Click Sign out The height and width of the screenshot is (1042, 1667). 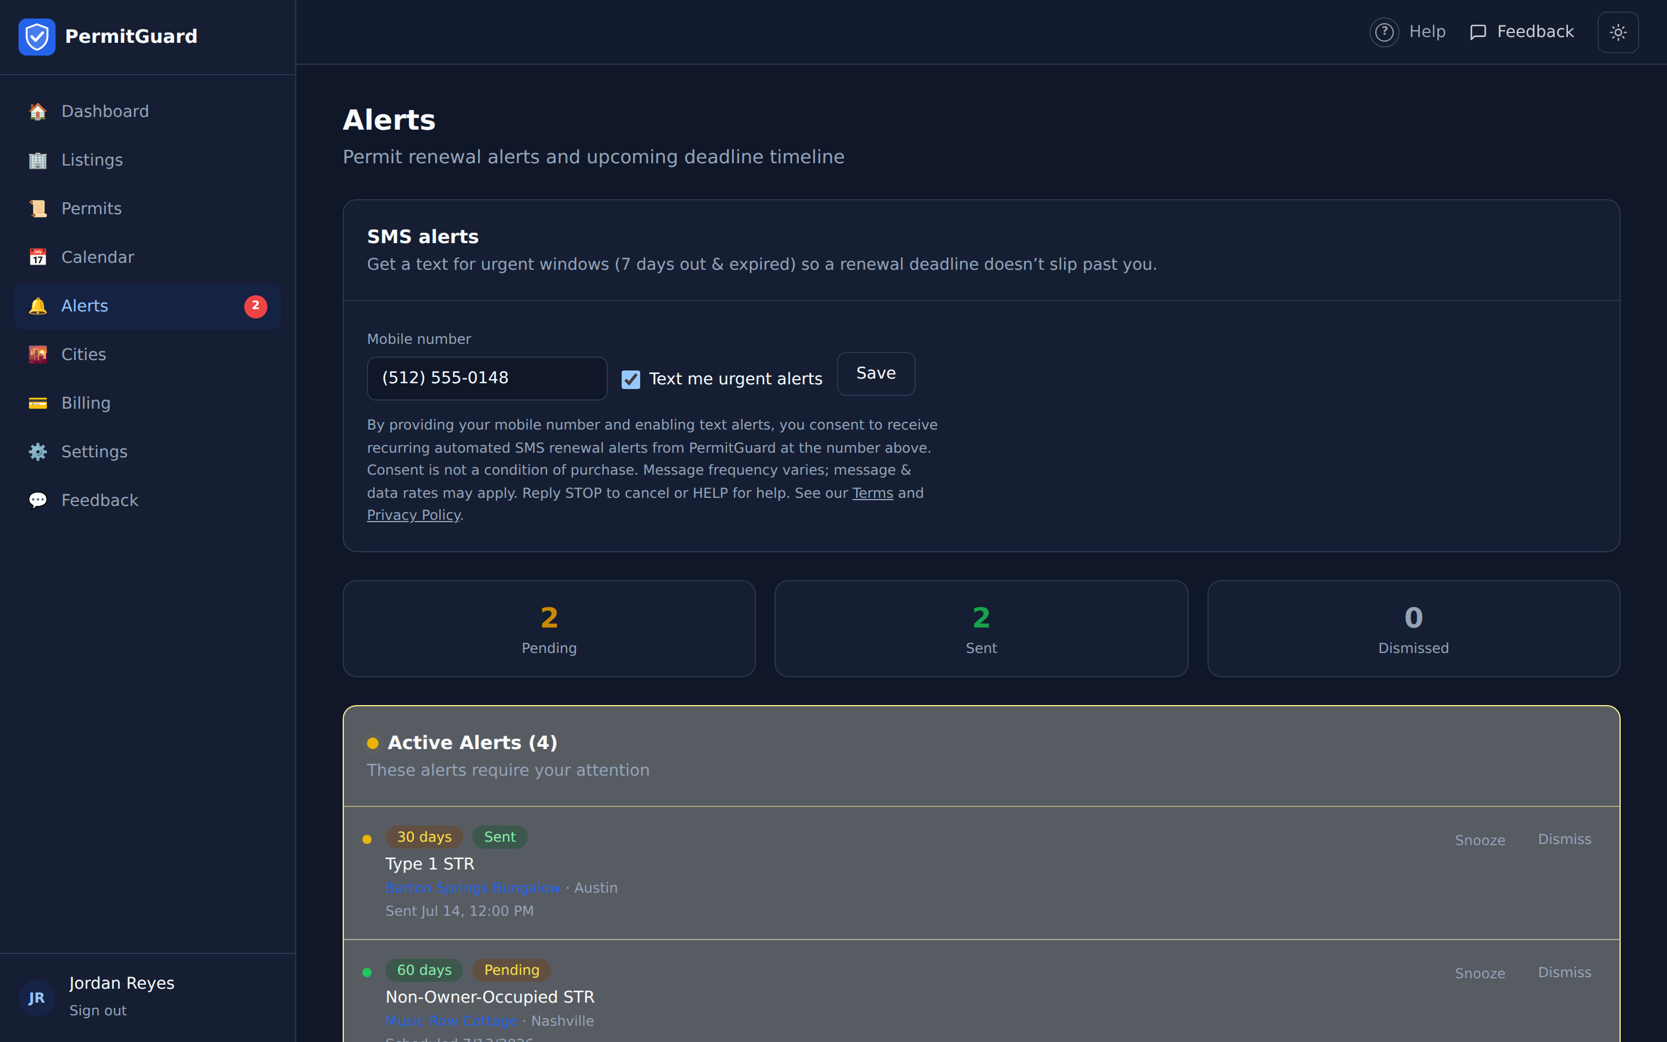click(98, 1011)
